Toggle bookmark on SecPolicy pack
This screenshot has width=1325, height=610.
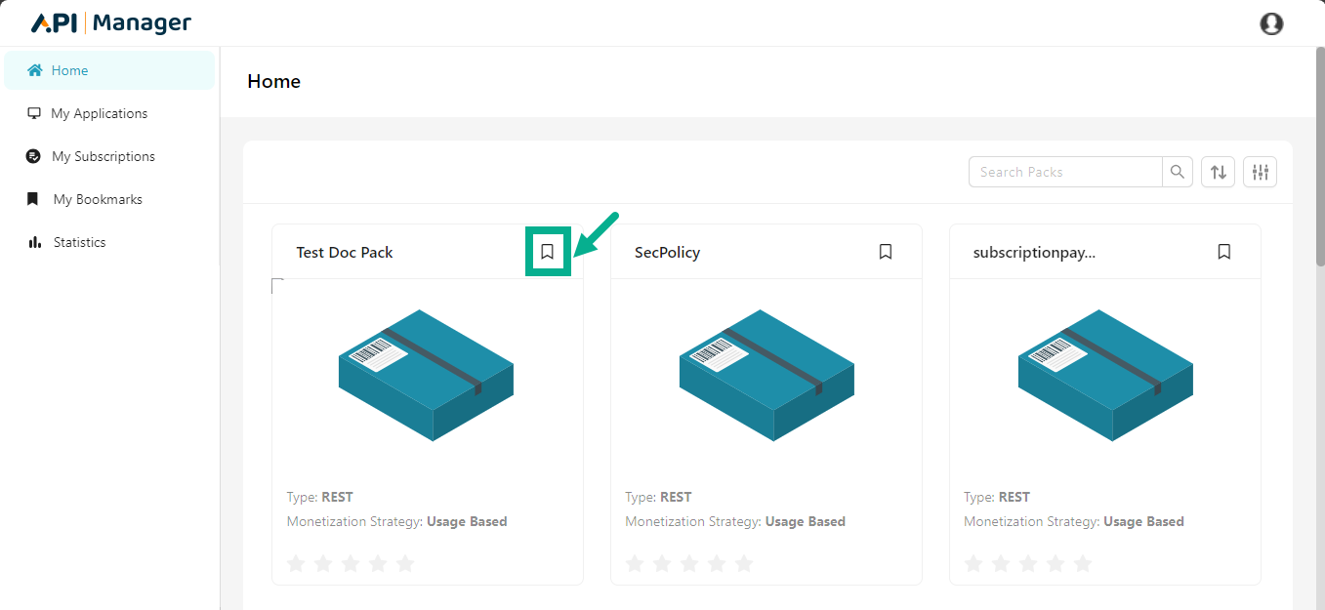coord(886,252)
